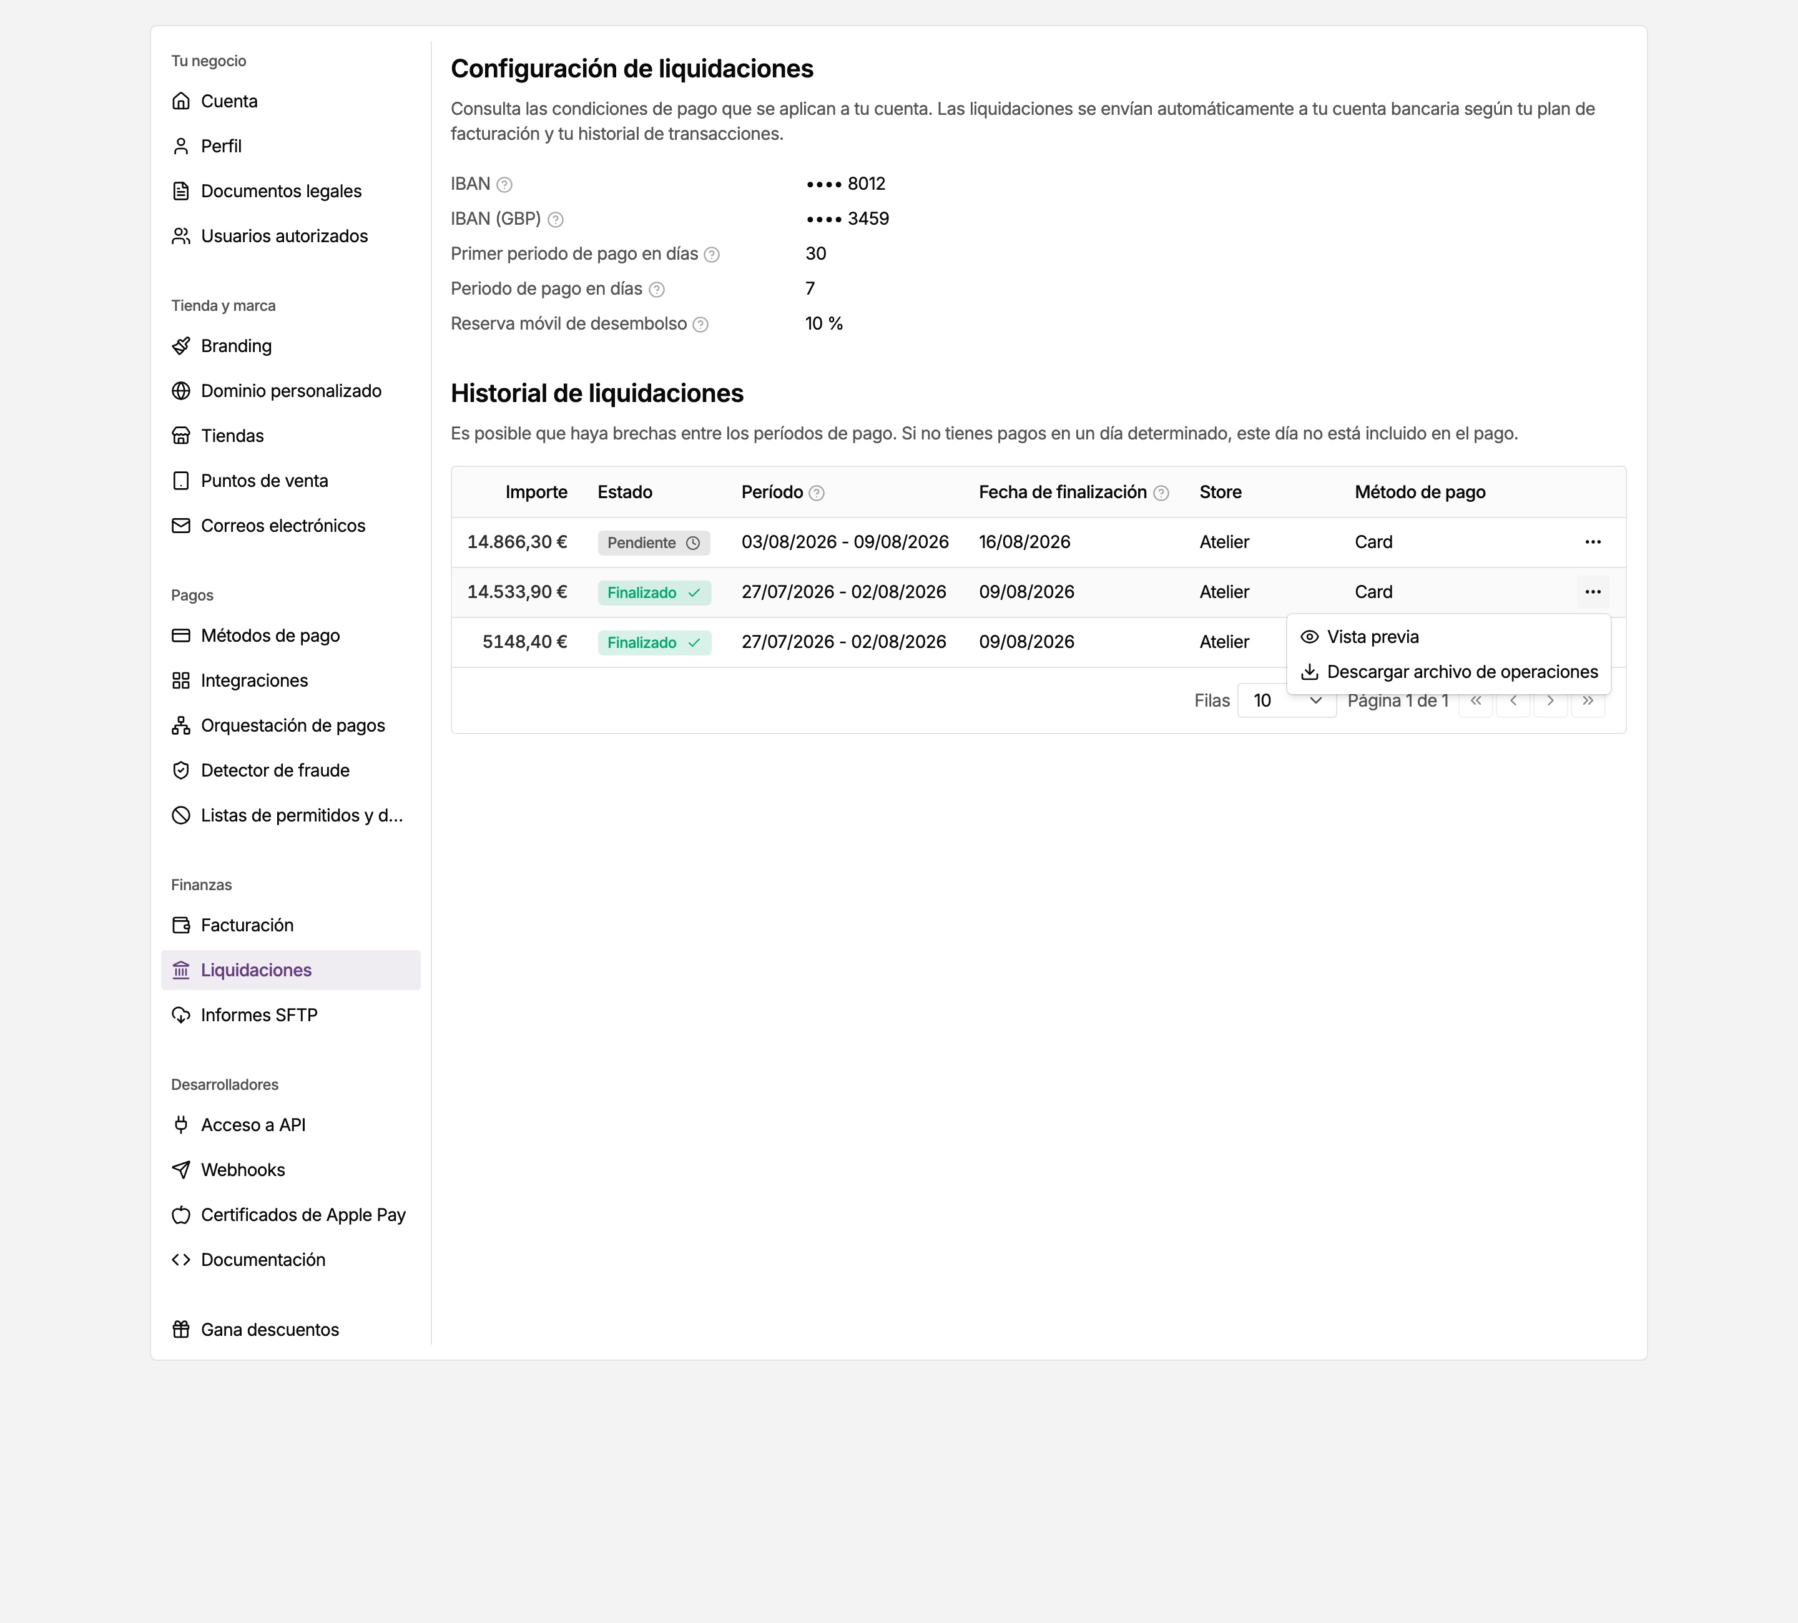
Task: Click the Store column header
Action: coord(1220,493)
